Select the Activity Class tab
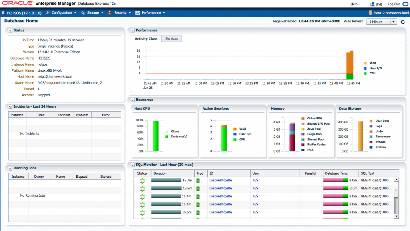This screenshot has width=410, height=231. click(x=146, y=39)
